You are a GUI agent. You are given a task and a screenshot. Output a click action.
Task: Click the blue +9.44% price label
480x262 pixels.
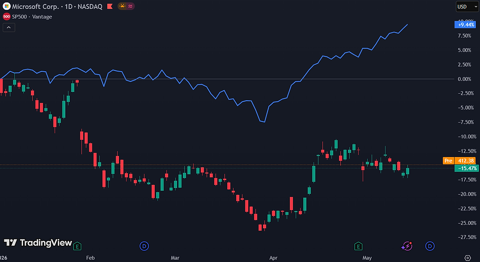(466, 25)
